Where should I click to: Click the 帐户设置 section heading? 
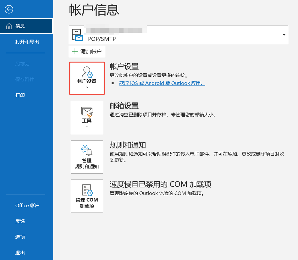click(124, 67)
